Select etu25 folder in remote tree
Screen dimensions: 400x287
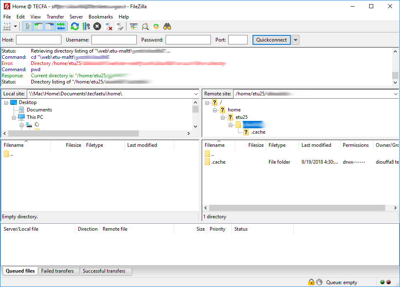tap(241, 117)
